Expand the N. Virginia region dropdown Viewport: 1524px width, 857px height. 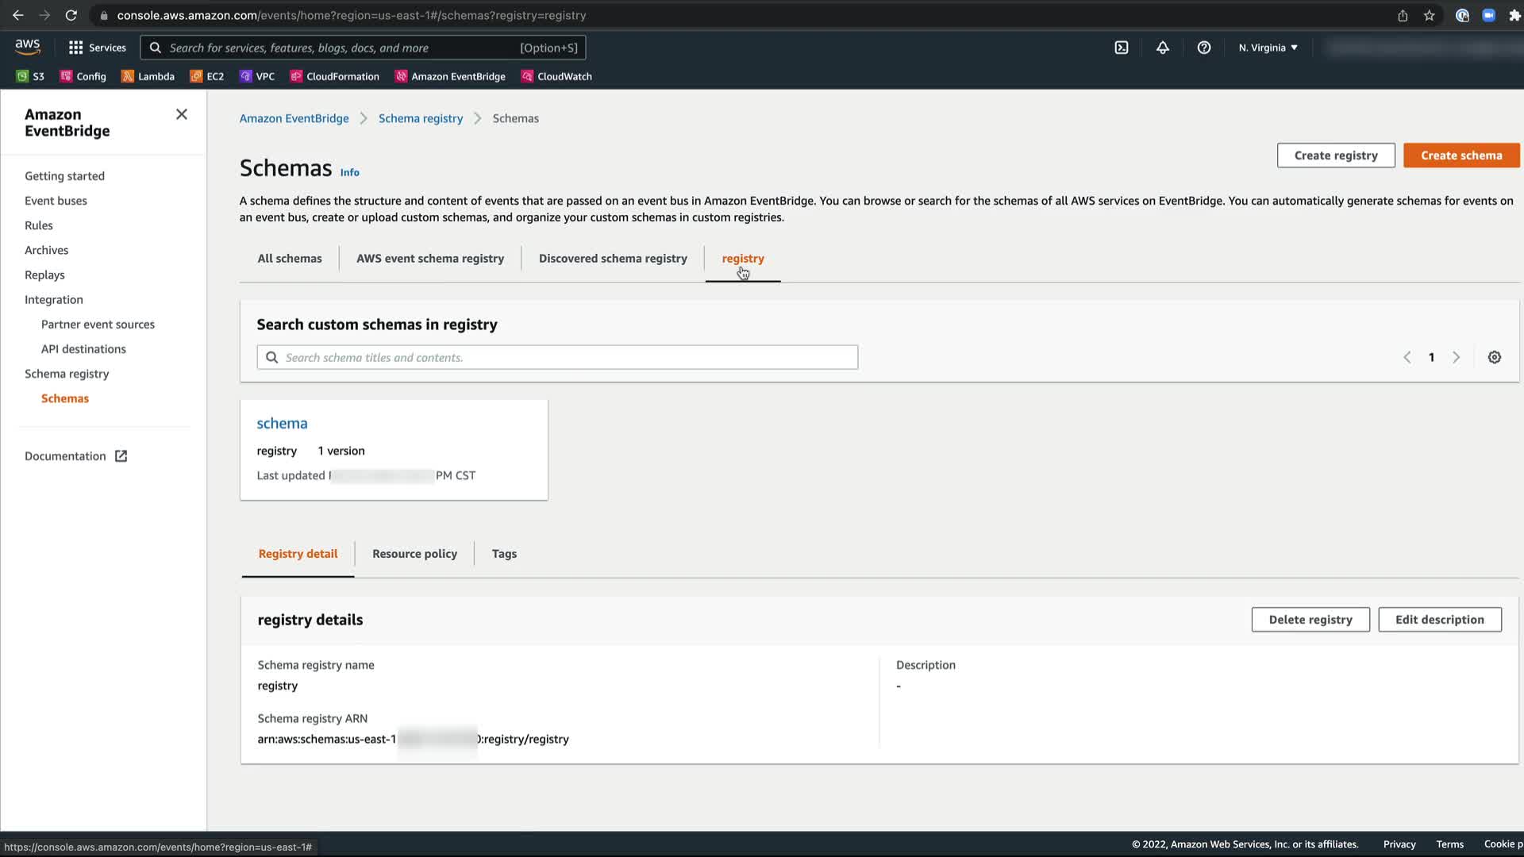pos(1268,48)
